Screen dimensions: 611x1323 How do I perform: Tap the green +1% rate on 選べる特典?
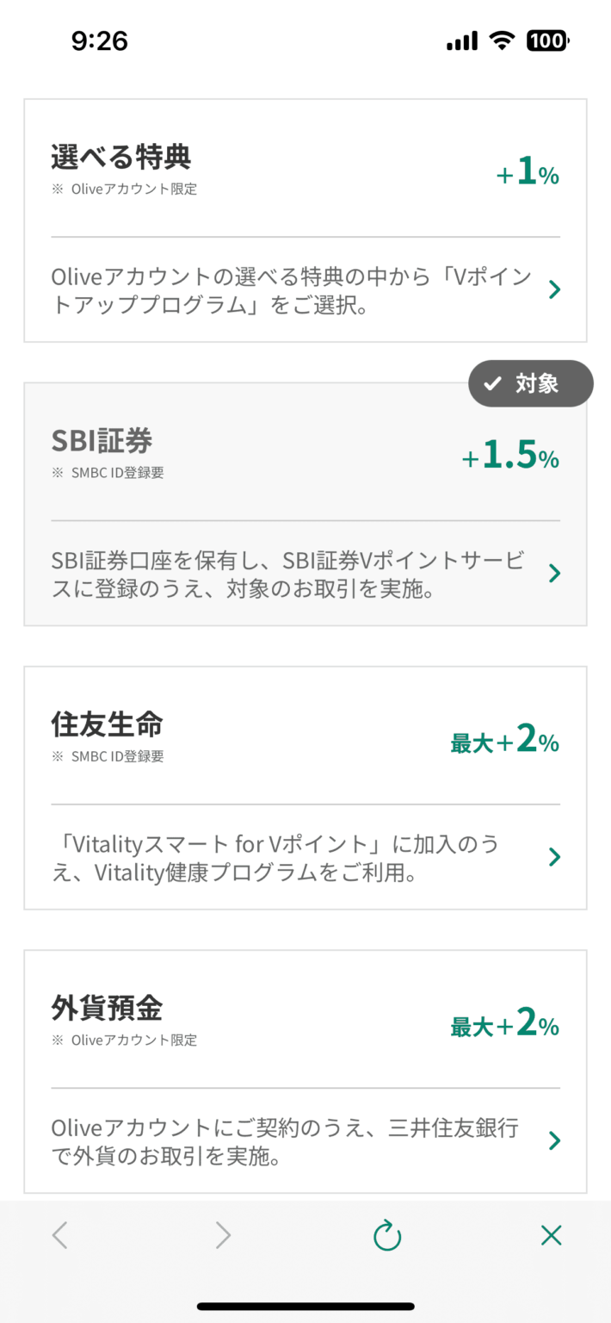point(527,172)
